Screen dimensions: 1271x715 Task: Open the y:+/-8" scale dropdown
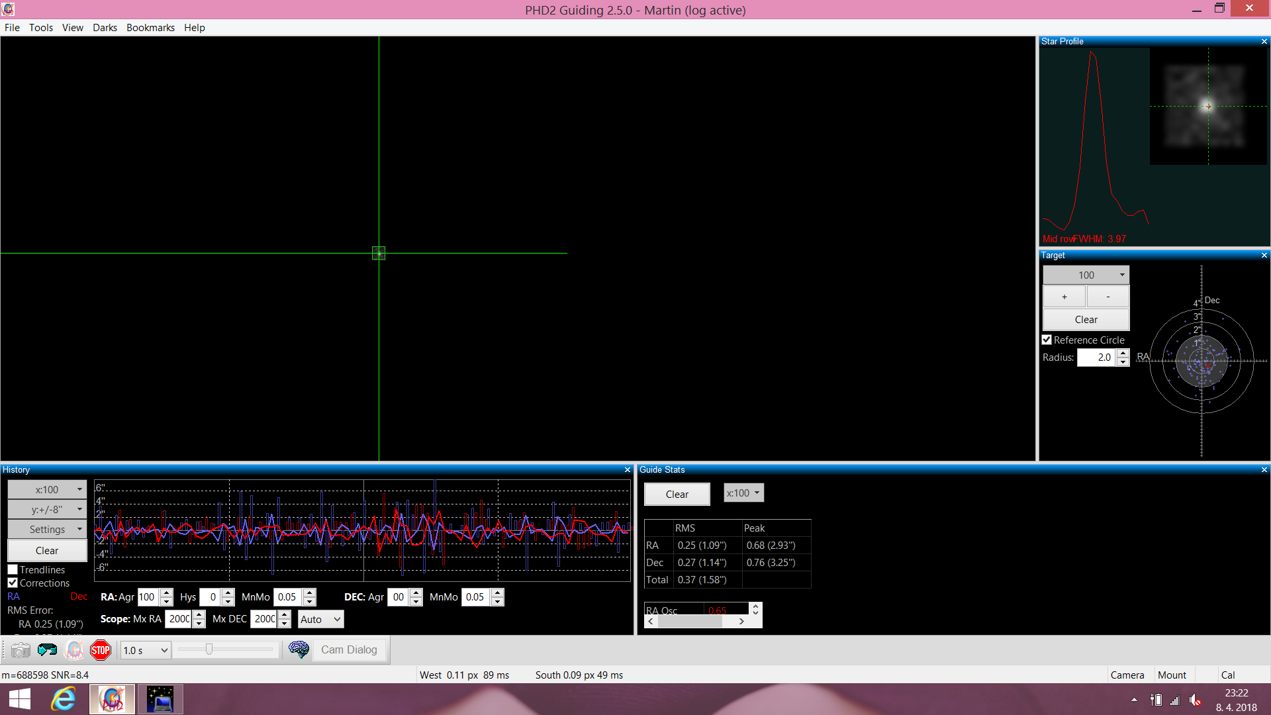[47, 509]
